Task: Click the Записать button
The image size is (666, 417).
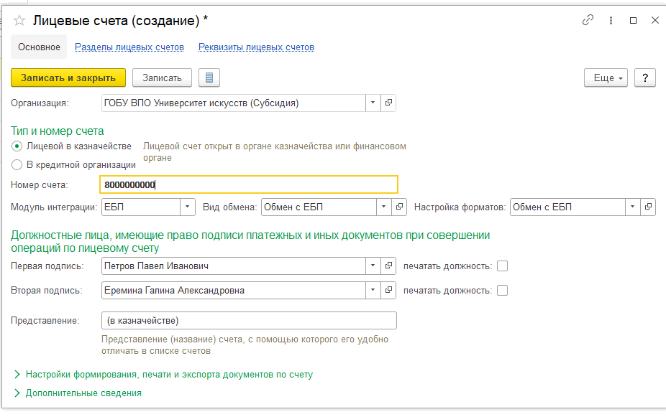Action: click(x=162, y=78)
